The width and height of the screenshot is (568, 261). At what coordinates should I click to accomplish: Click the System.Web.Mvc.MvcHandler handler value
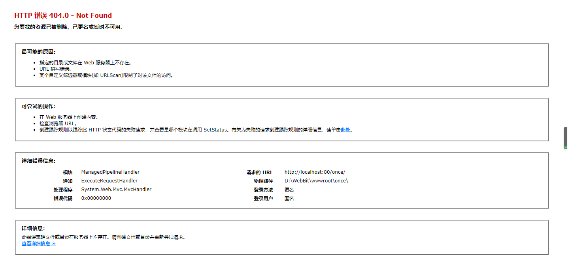click(x=116, y=190)
